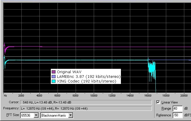Open the FFT Size dropdown arrow
191x121 pixels.
click(x=36, y=115)
